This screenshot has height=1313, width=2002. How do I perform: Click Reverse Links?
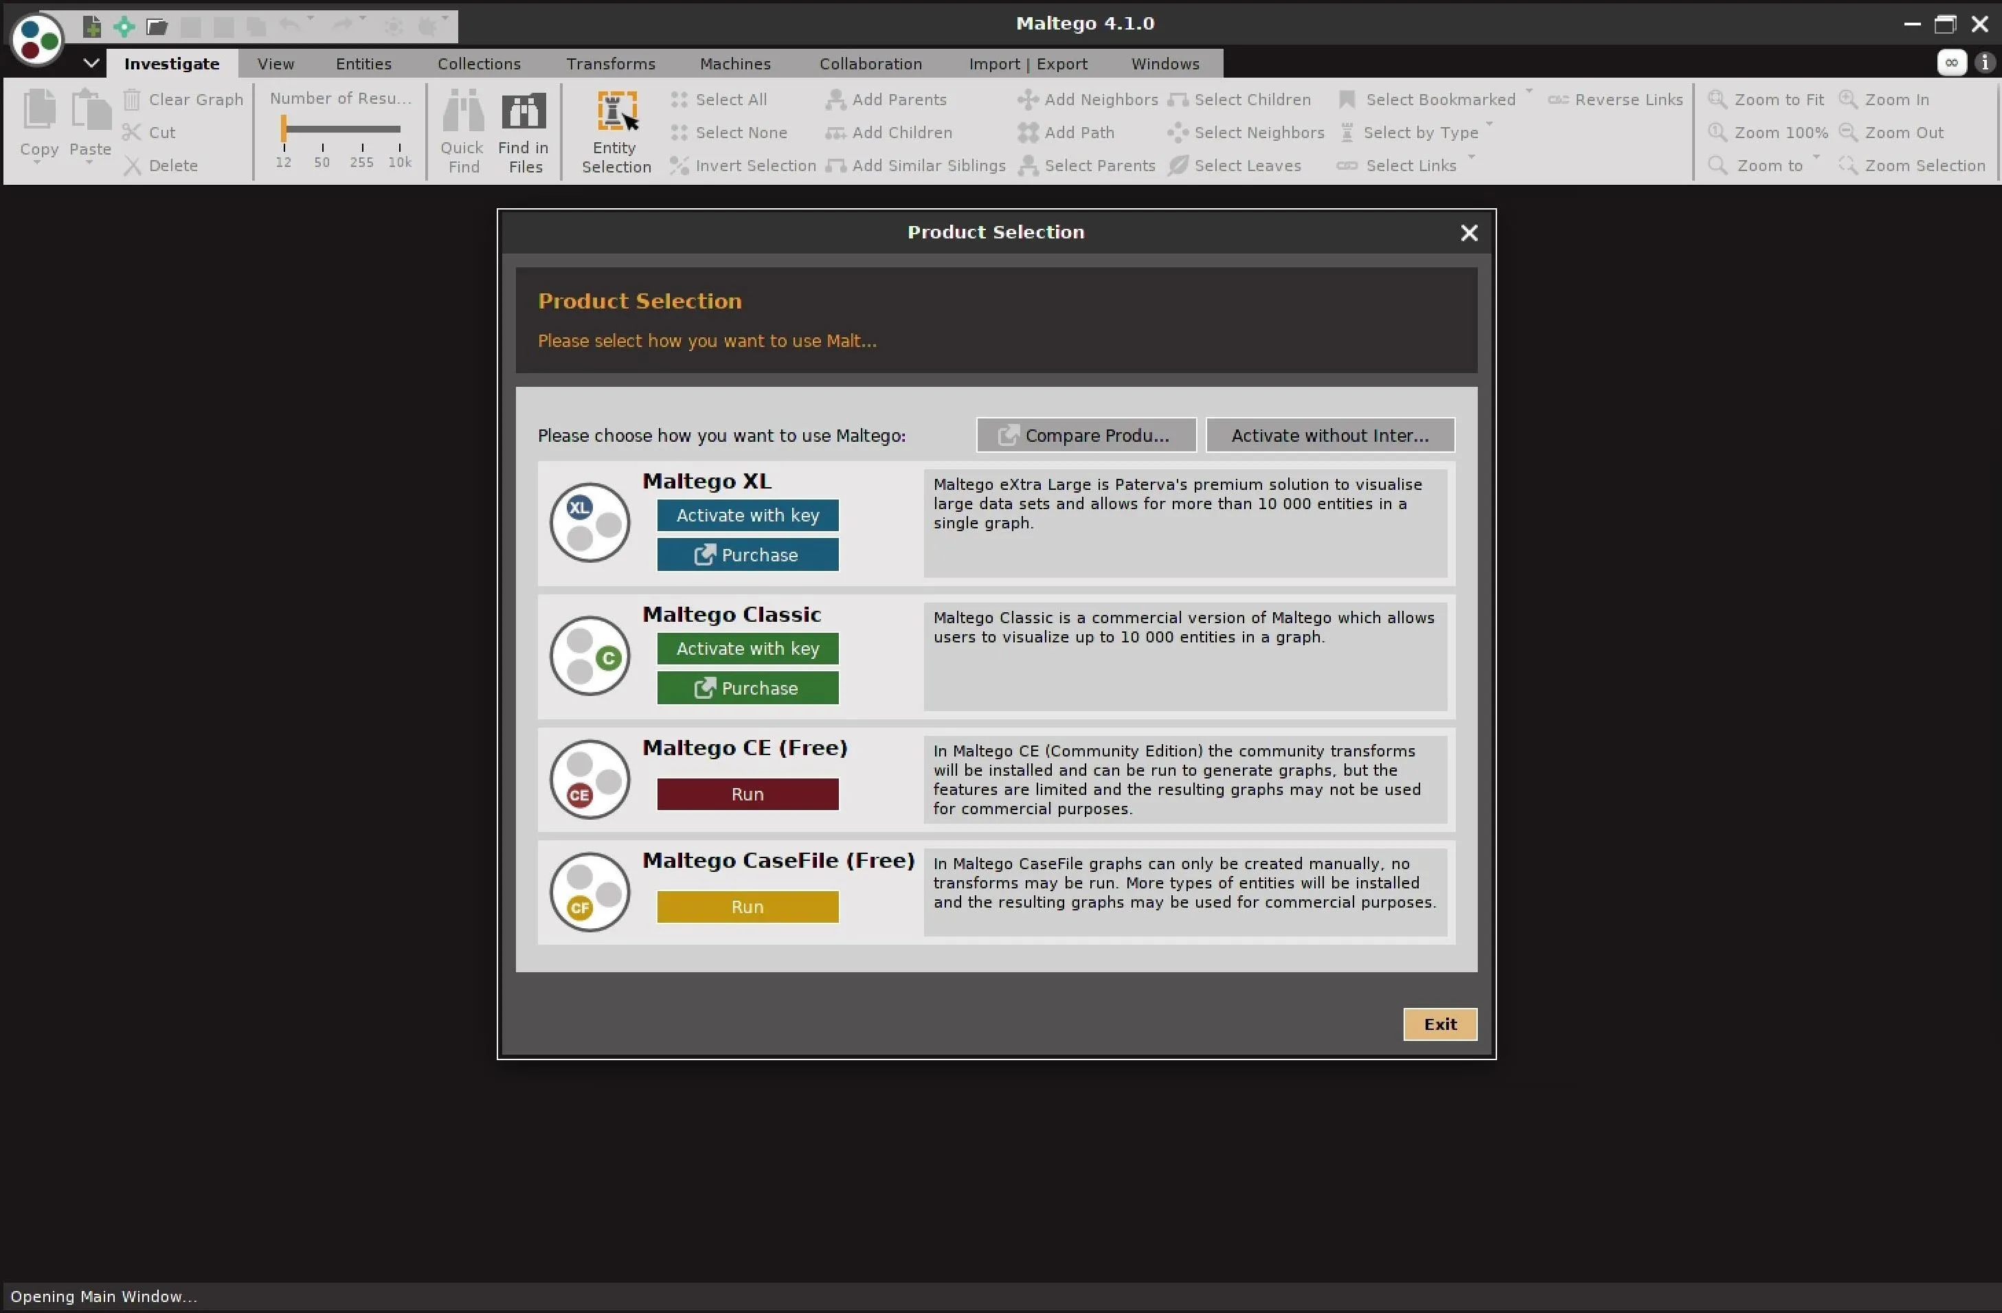tap(1616, 99)
